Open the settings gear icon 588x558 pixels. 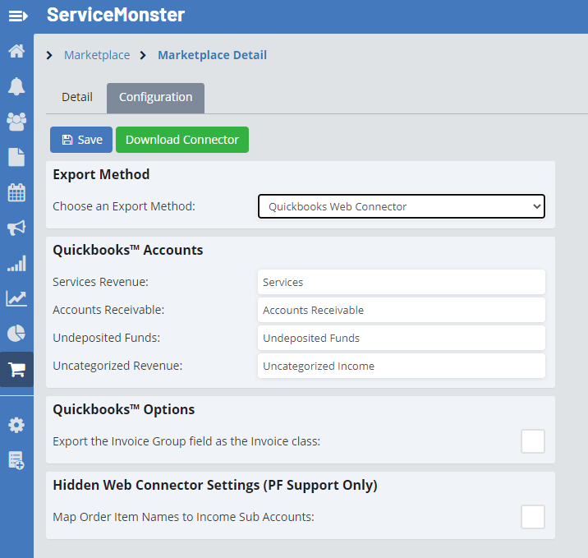[x=16, y=425]
